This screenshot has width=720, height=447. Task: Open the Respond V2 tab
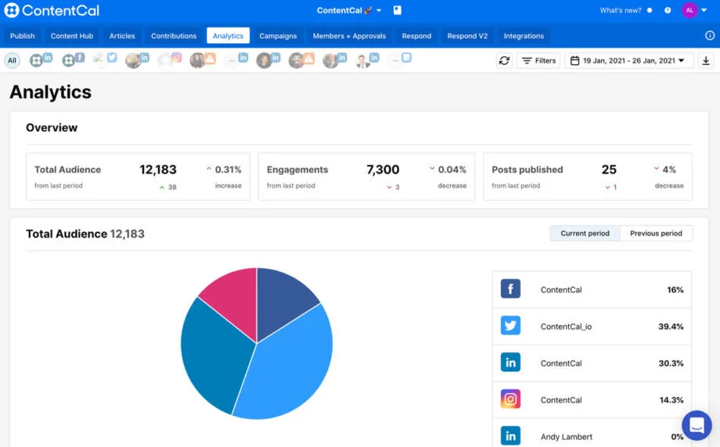(467, 36)
